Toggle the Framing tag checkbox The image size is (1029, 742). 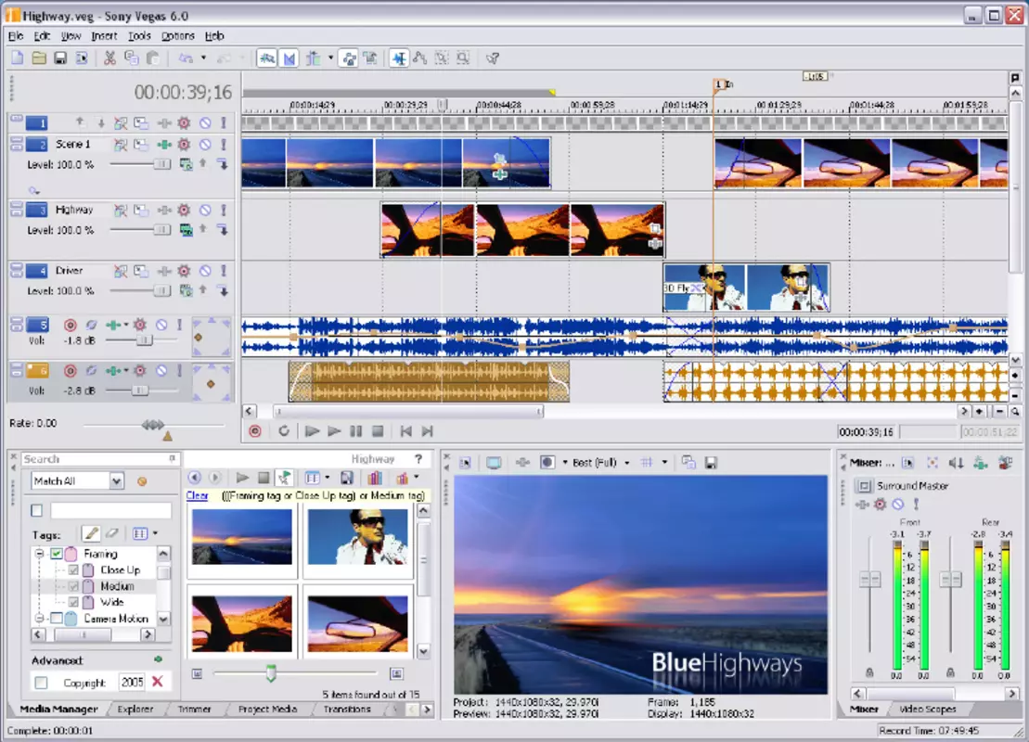pyautogui.click(x=57, y=554)
